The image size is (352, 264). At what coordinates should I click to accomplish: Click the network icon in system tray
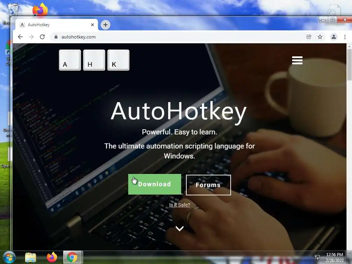pos(317,257)
